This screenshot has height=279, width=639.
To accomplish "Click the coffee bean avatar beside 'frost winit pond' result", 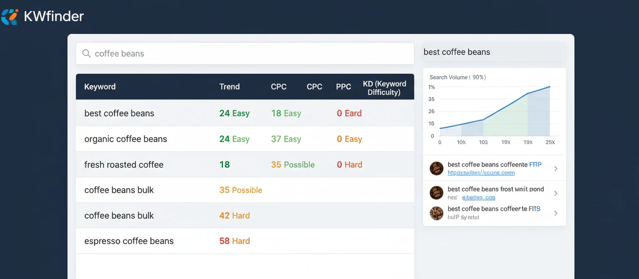I will tap(436, 193).
